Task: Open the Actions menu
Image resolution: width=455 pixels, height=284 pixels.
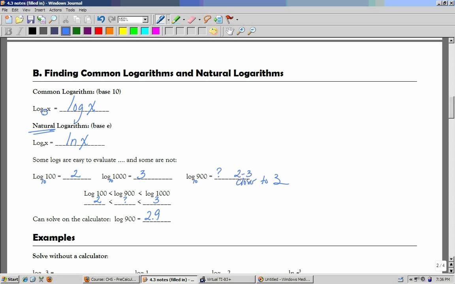Action: [x=55, y=10]
